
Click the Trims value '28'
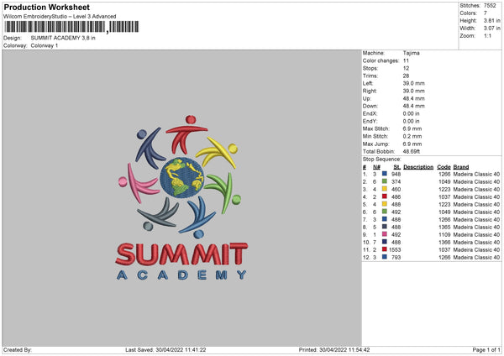pyautogui.click(x=406, y=76)
